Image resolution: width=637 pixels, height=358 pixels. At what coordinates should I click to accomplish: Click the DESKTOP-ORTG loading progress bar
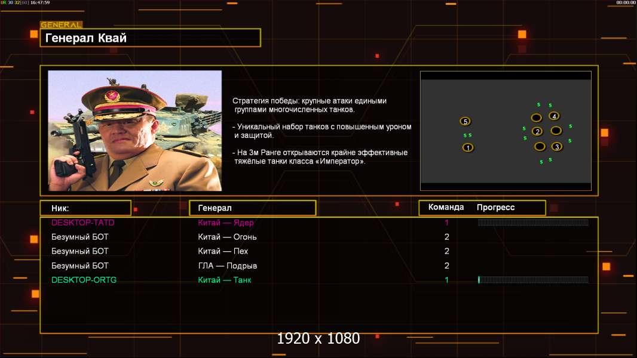[532, 280]
